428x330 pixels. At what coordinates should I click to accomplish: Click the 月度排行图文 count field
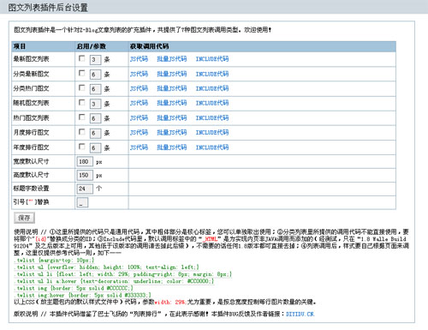pos(95,133)
